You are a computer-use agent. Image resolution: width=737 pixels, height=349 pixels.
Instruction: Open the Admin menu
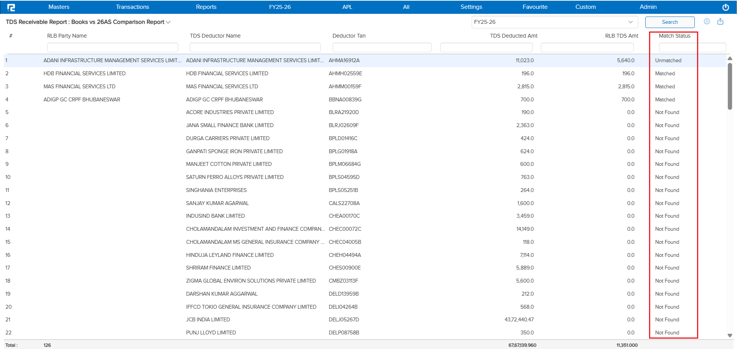coord(648,7)
